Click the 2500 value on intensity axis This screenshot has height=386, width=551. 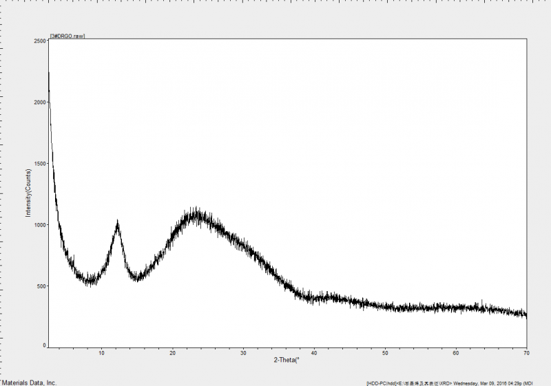[x=40, y=41]
